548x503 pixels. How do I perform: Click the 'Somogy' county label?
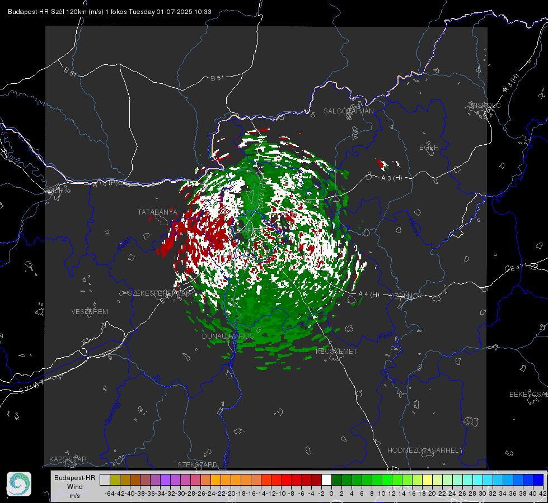click(x=113, y=412)
